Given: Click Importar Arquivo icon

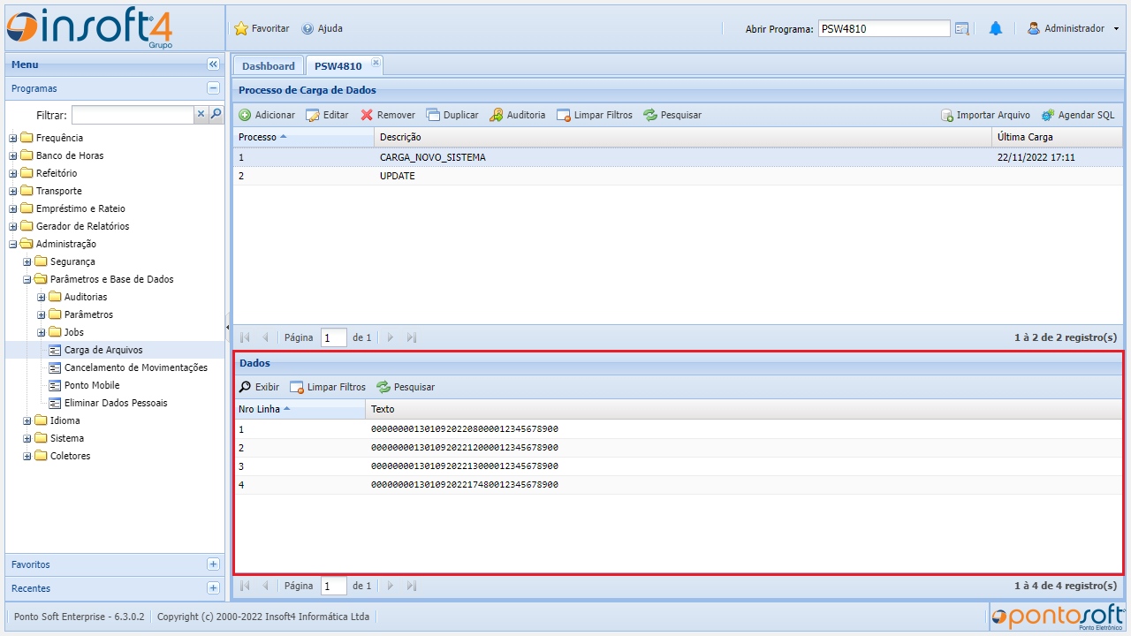Looking at the screenshot, I should 947,115.
